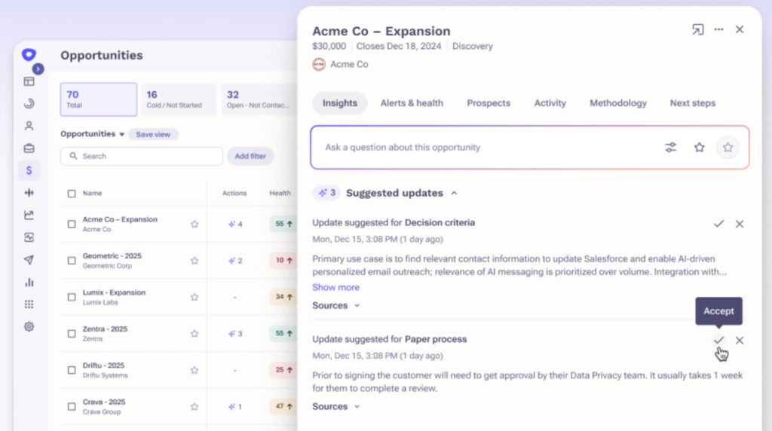The height and width of the screenshot is (431, 772).
Task: Toggle the select-all checkbox by Name
Action: pos(72,194)
